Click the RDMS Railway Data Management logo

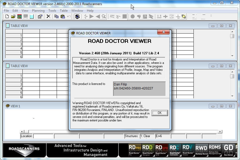(215, 150)
